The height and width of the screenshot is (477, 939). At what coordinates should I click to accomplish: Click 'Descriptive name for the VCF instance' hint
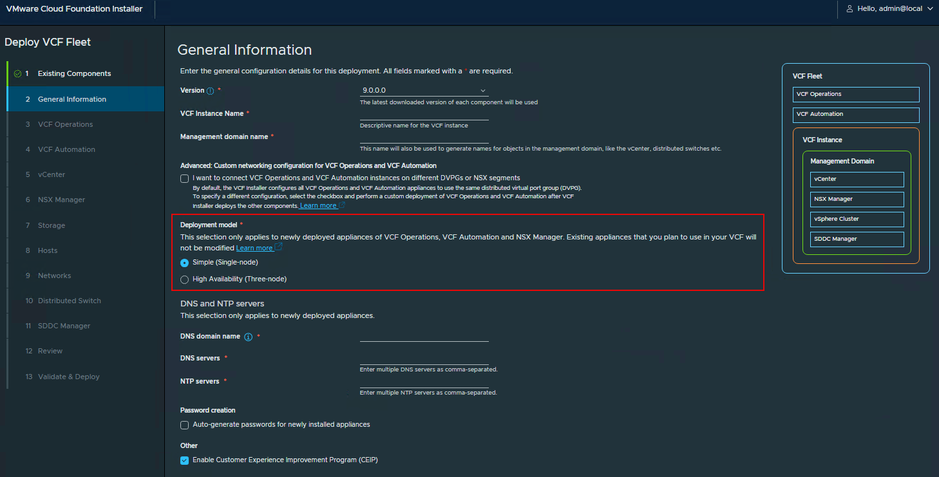[x=414, y=126]
